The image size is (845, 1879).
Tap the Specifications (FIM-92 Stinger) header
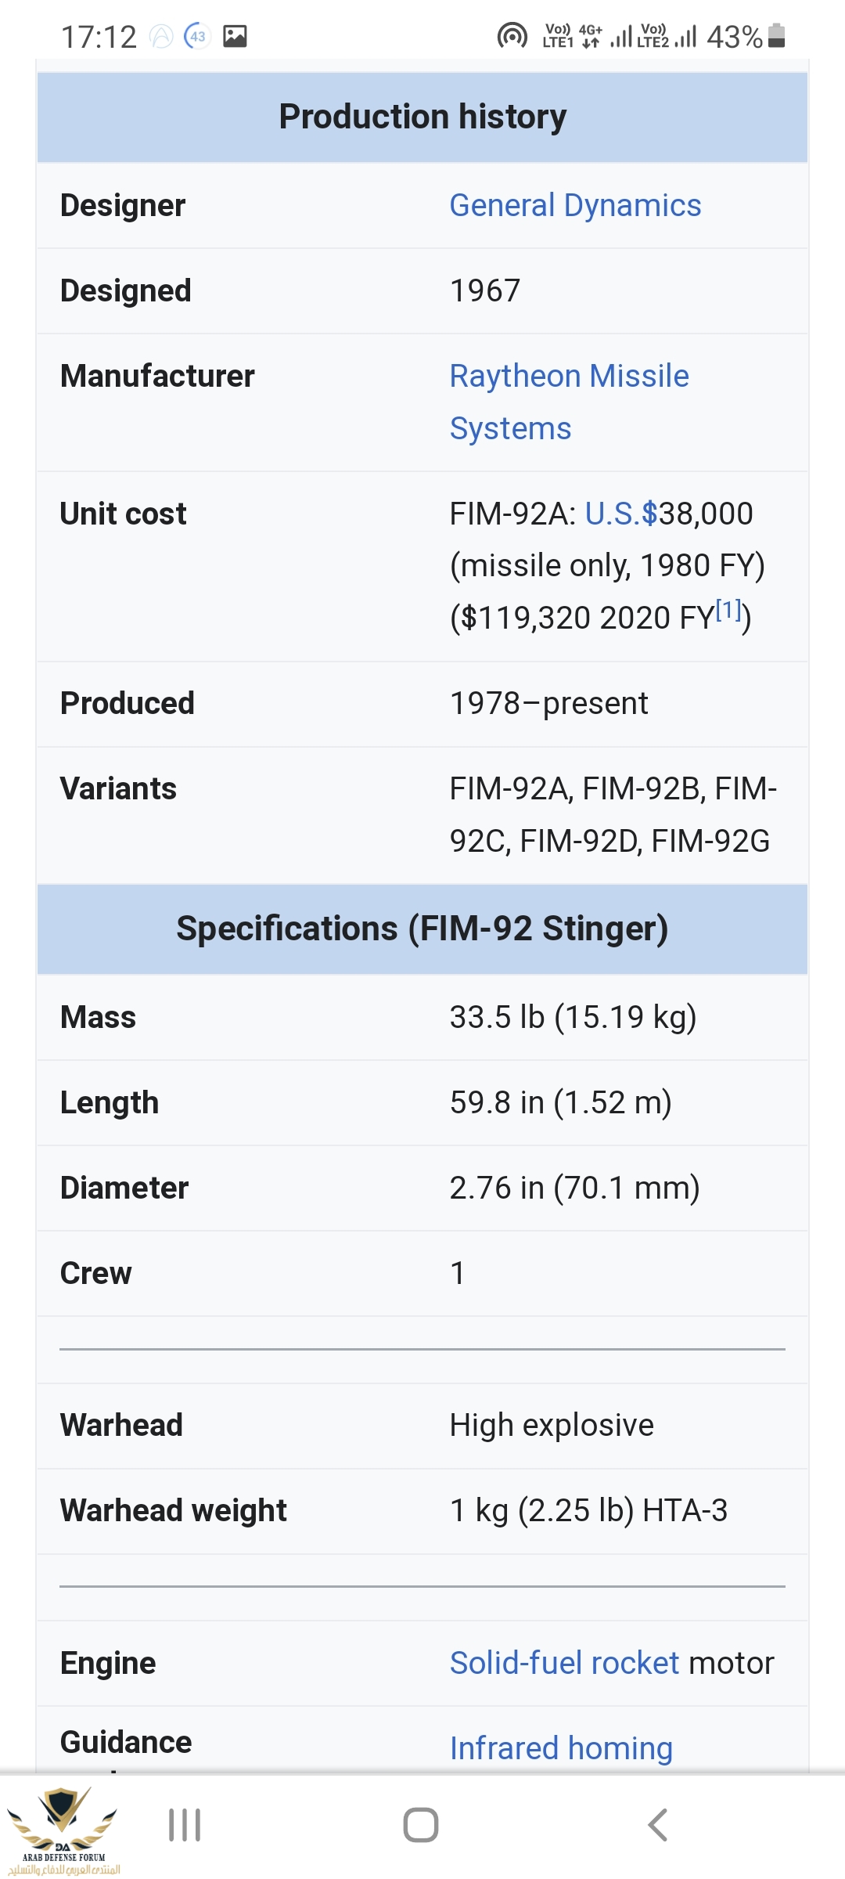pos(422,929)
